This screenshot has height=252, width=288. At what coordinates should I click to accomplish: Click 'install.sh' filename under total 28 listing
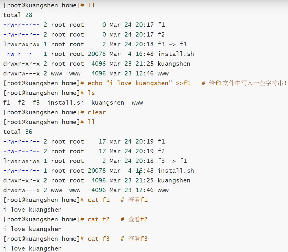tap(176, 54)
